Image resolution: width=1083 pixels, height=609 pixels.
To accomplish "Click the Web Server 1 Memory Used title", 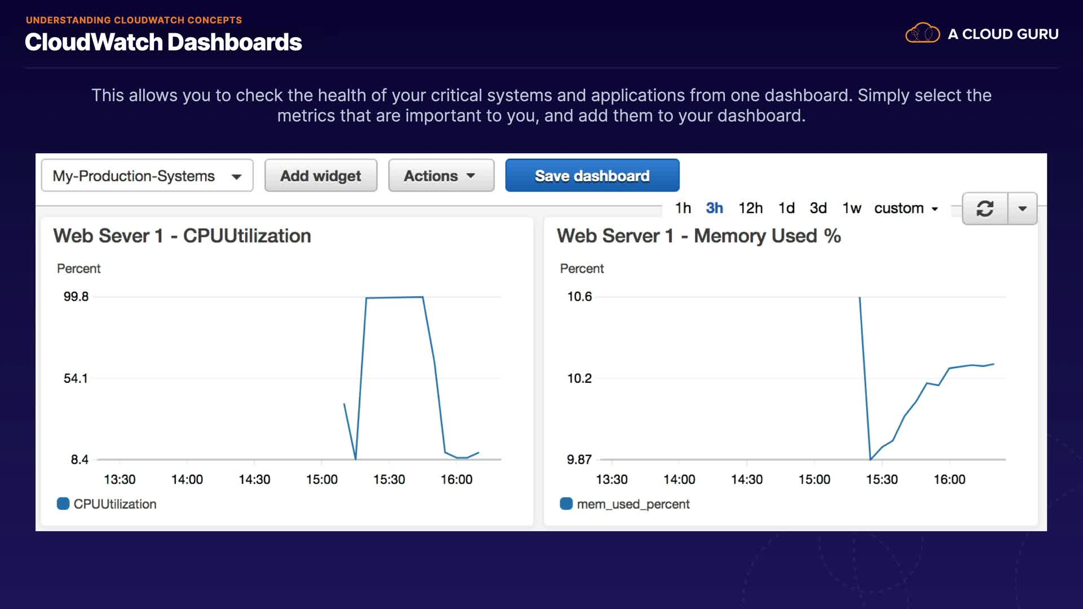I will (698, 236).
